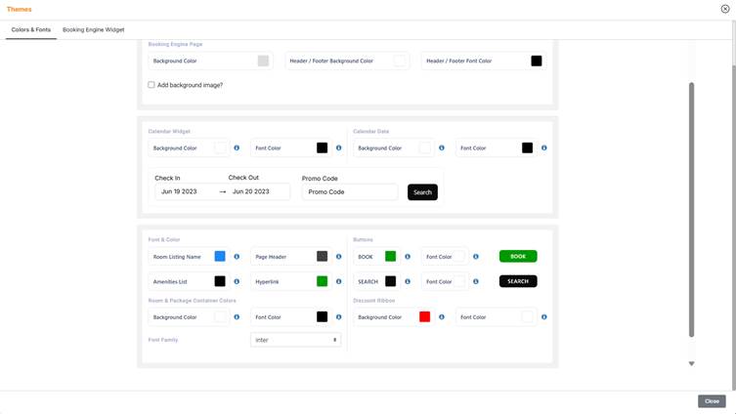
Task: Open the green Hyperlink color swatch
Action: [x=322, y=282]
